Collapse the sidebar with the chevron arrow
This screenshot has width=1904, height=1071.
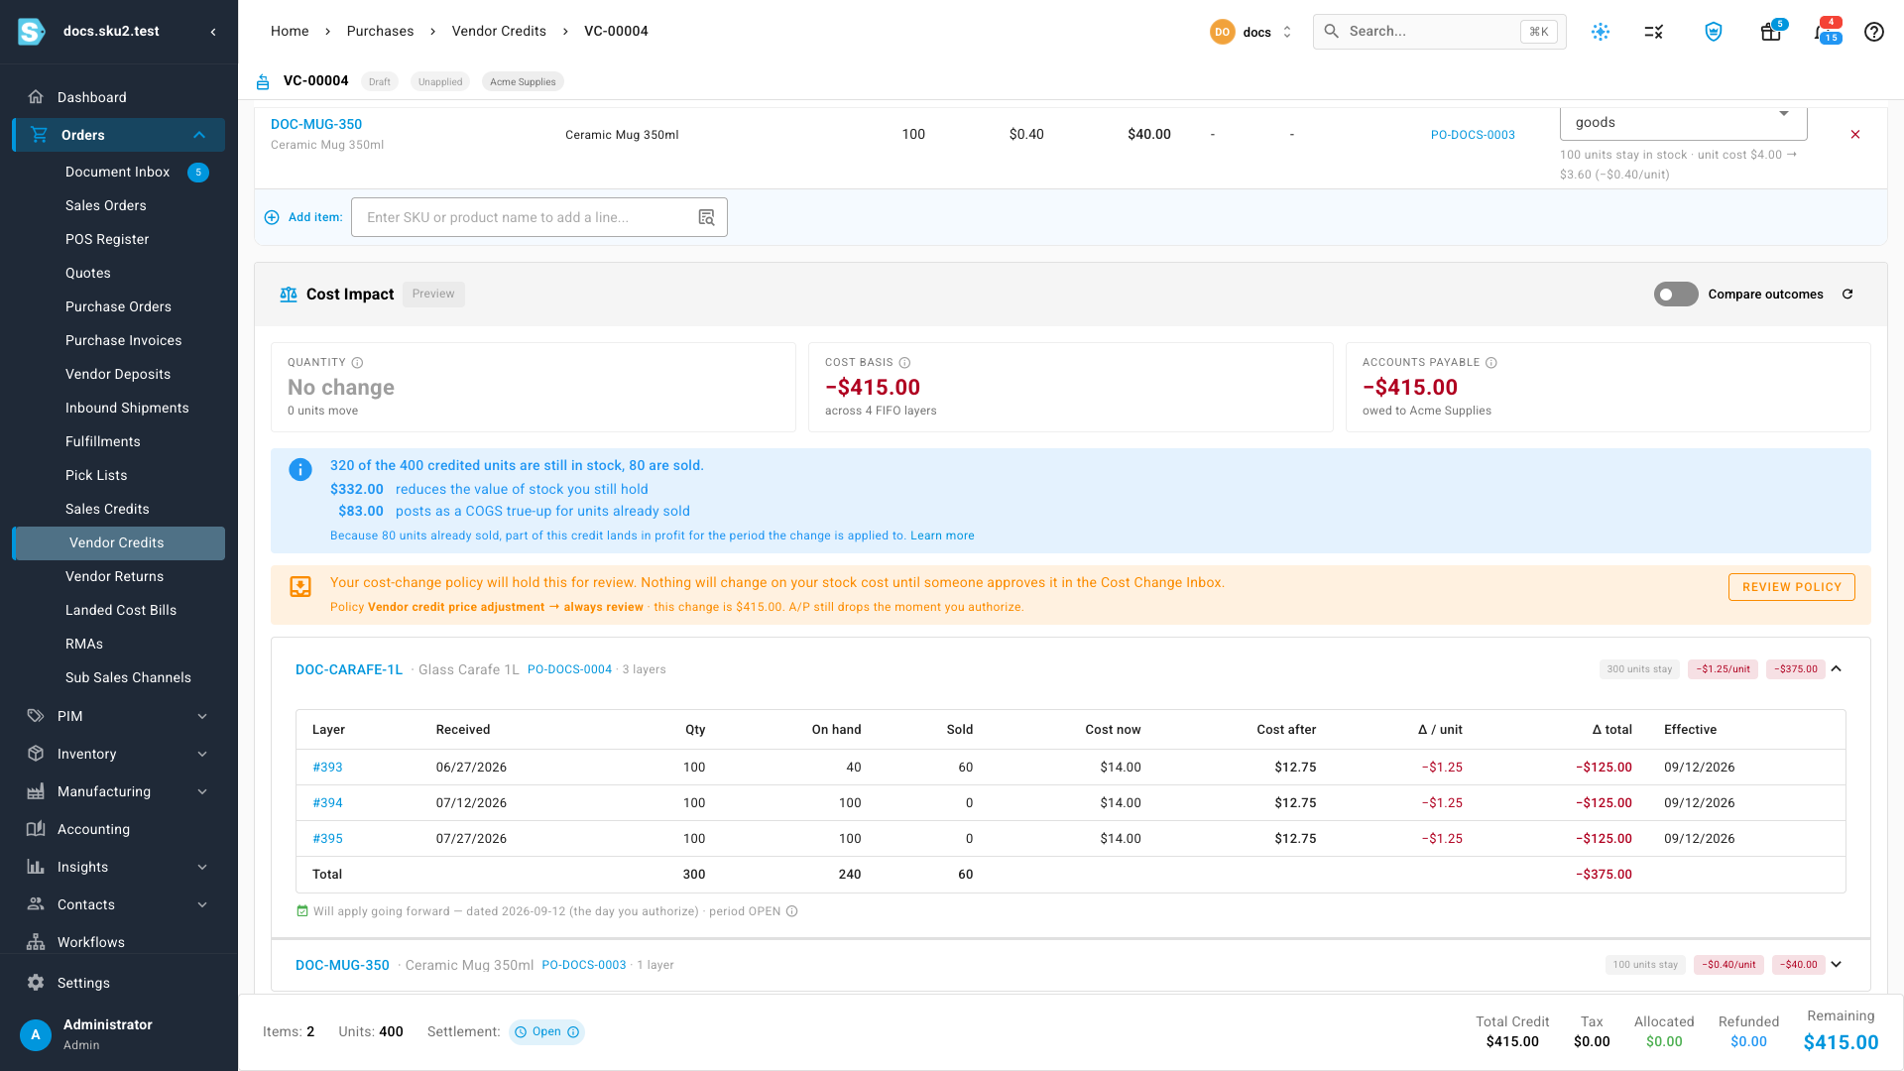pyautogui.click(x=213, y=32)
